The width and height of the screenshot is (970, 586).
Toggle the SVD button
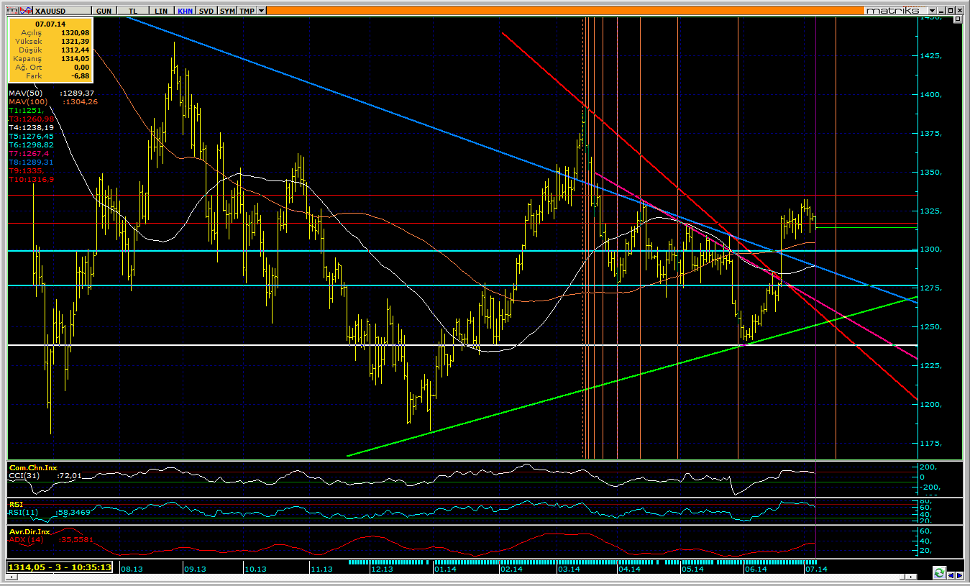(206, 11)
